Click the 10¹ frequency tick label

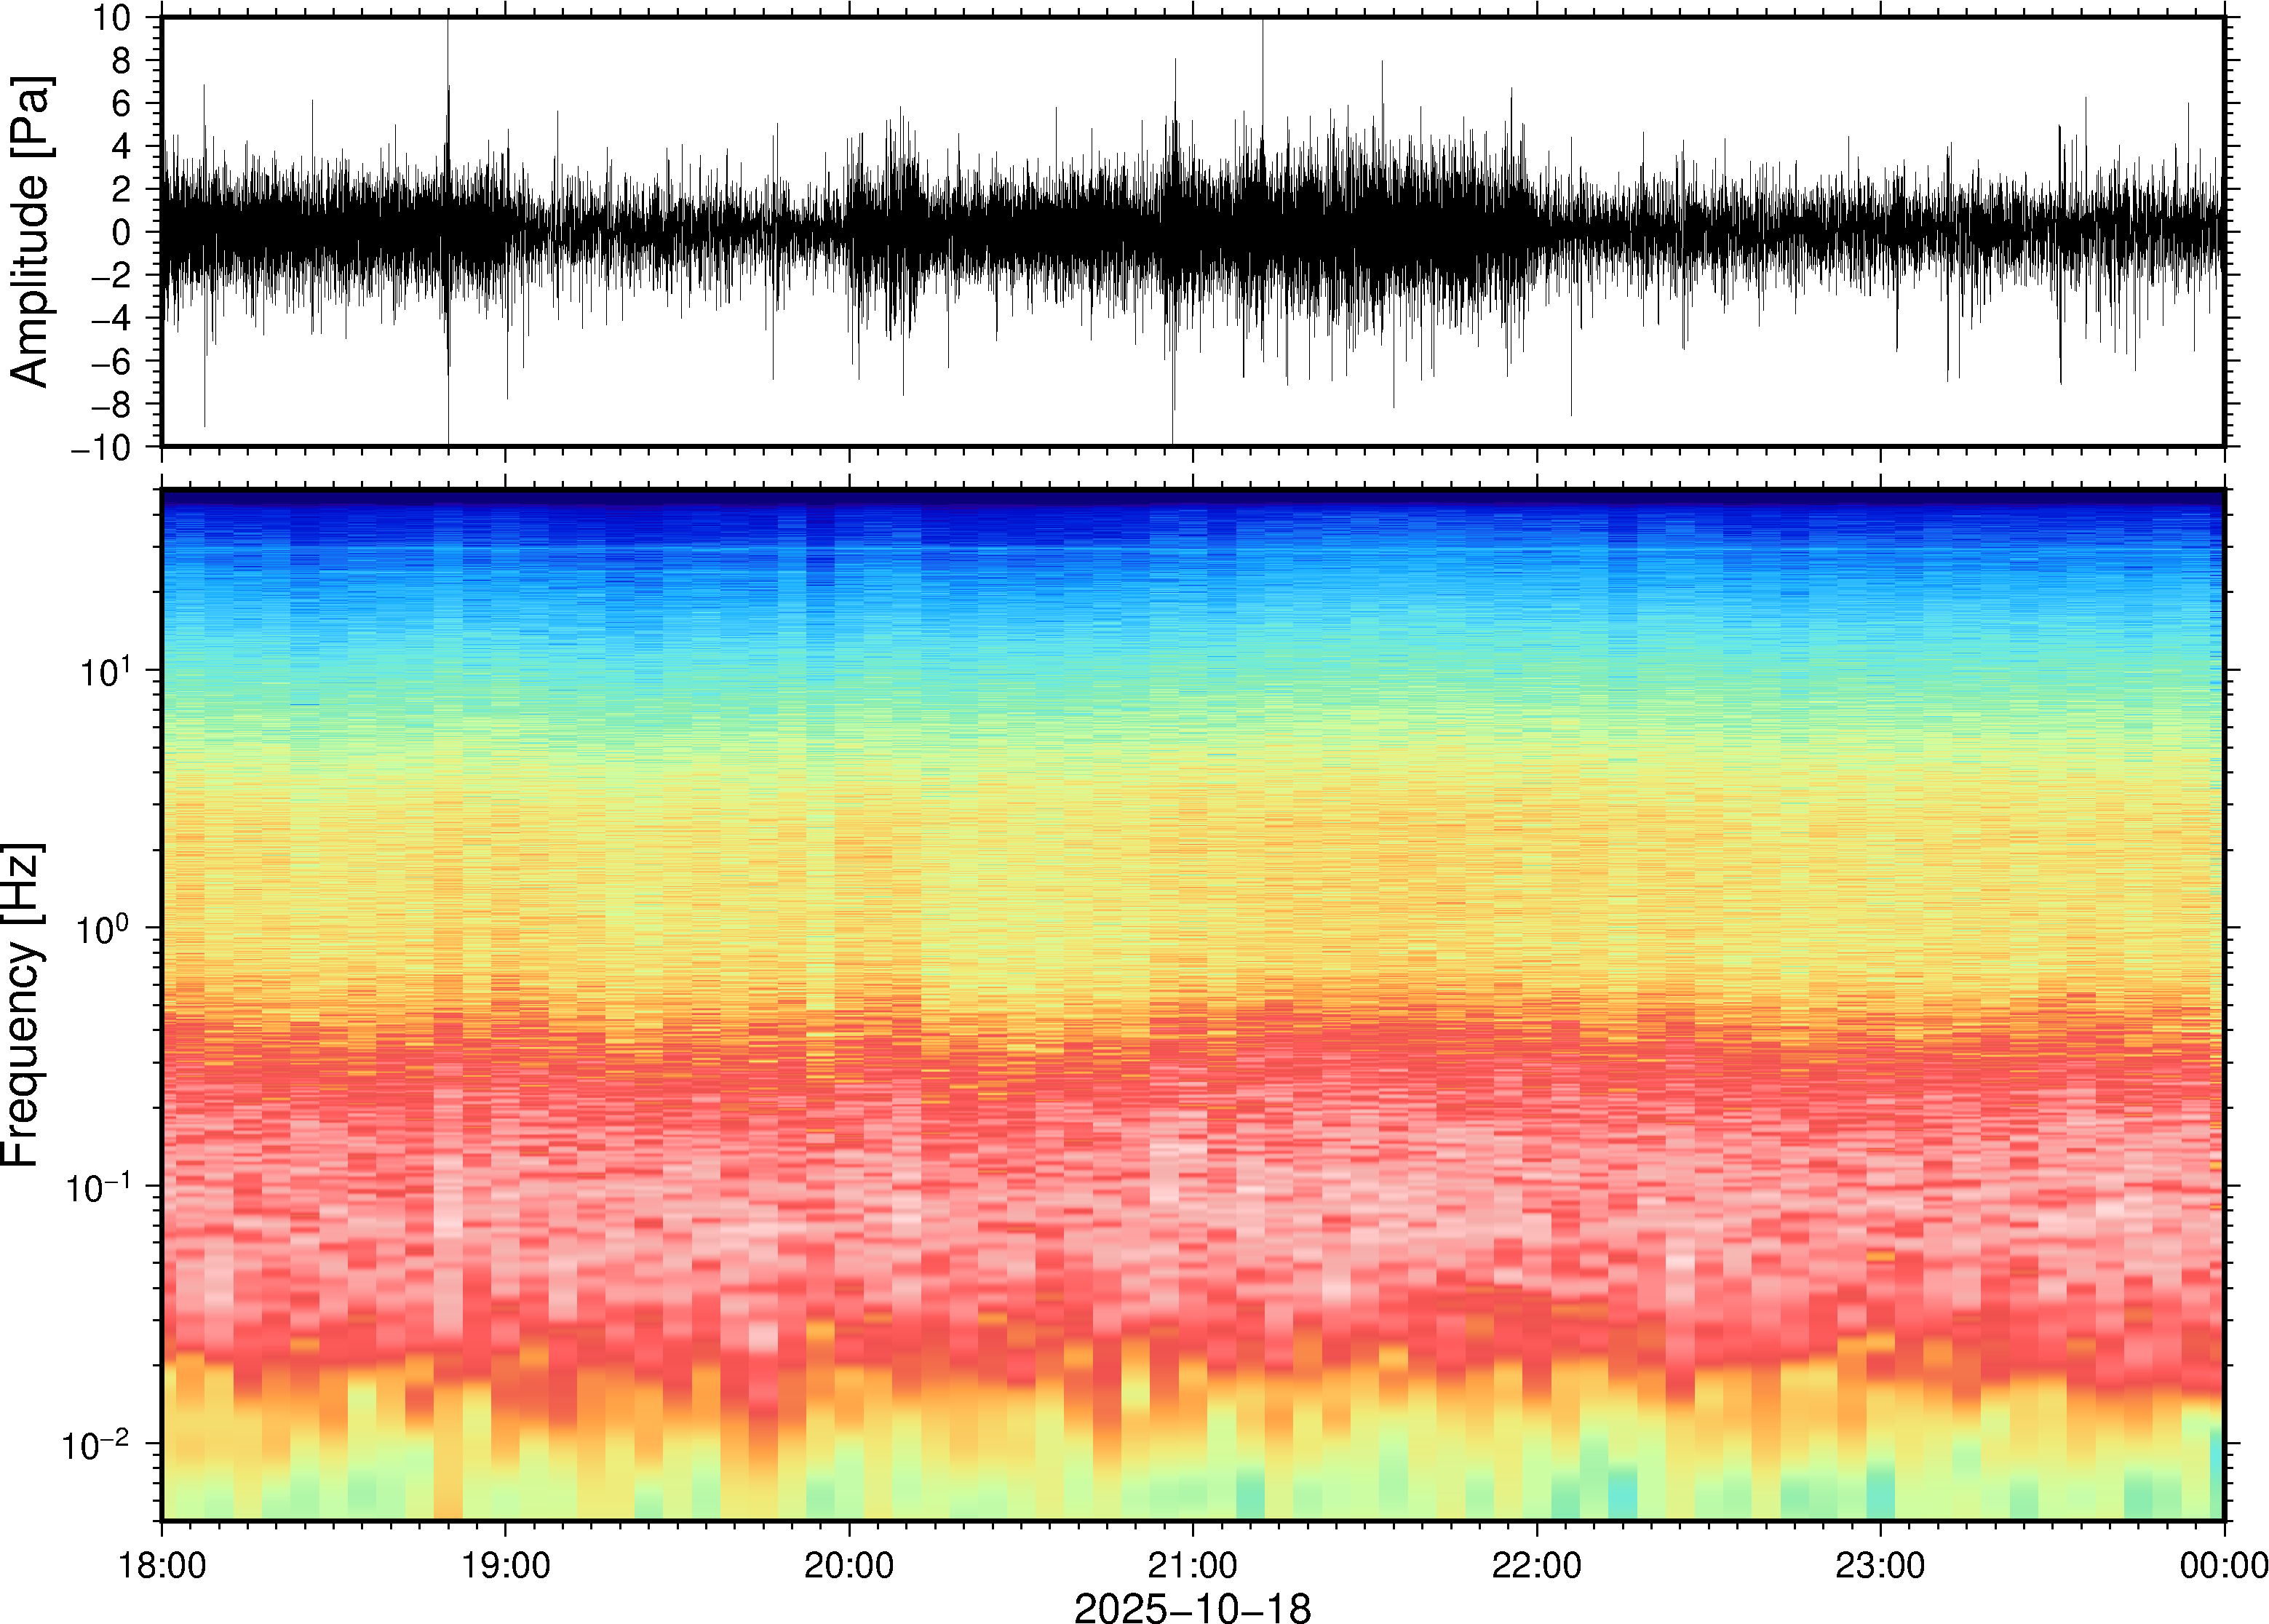(x=104, y=671)
